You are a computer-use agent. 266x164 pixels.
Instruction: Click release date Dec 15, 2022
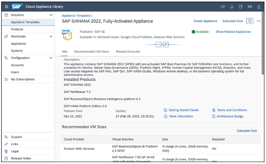(73, 116)
